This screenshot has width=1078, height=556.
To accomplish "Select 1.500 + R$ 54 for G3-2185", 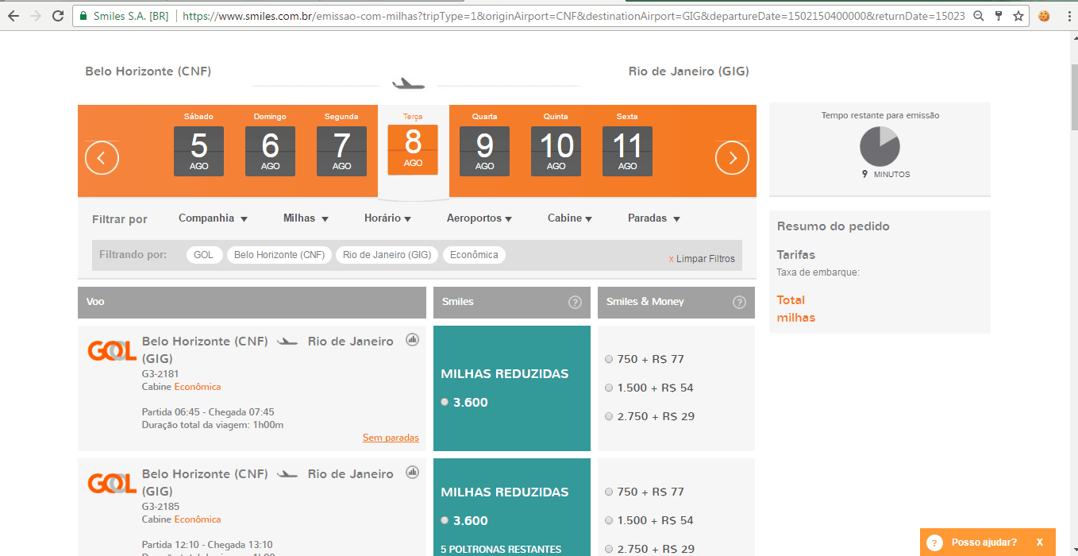I will 609,520.
